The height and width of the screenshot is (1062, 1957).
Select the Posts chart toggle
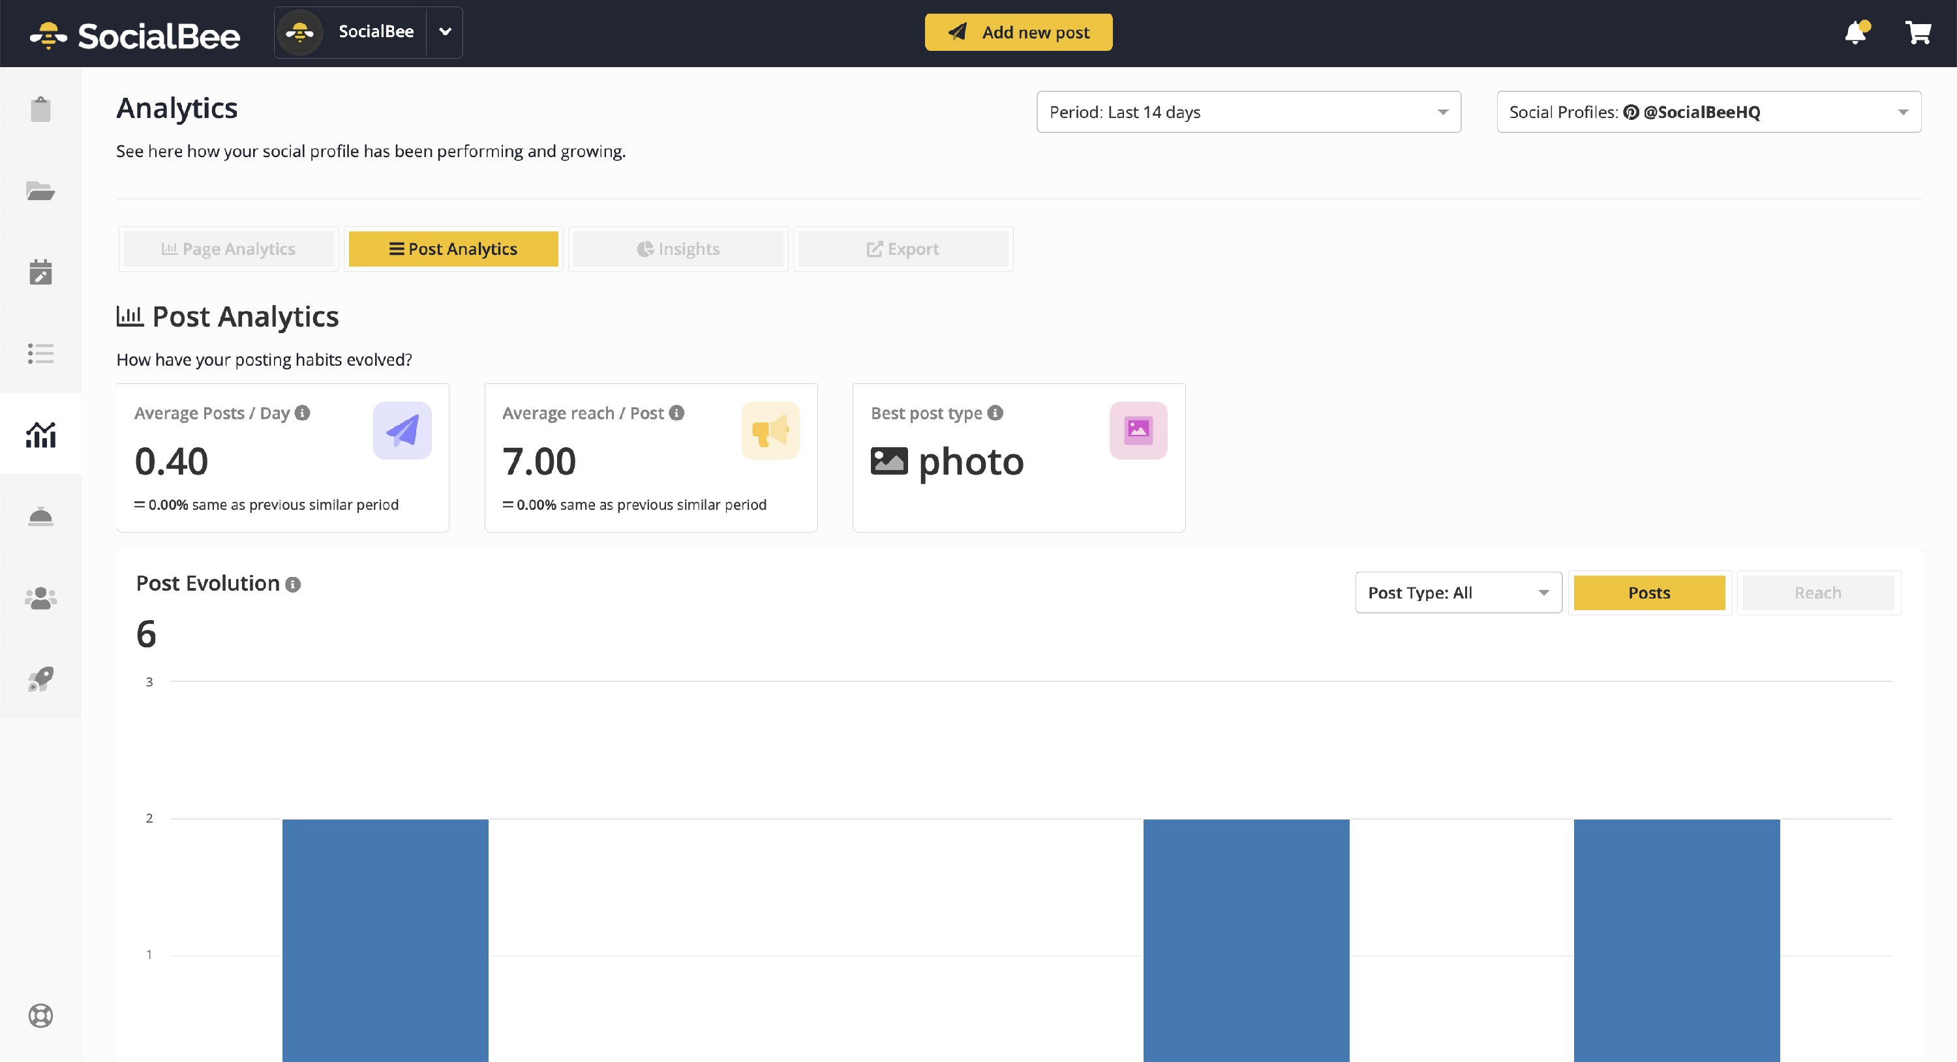click(1648, 592)
